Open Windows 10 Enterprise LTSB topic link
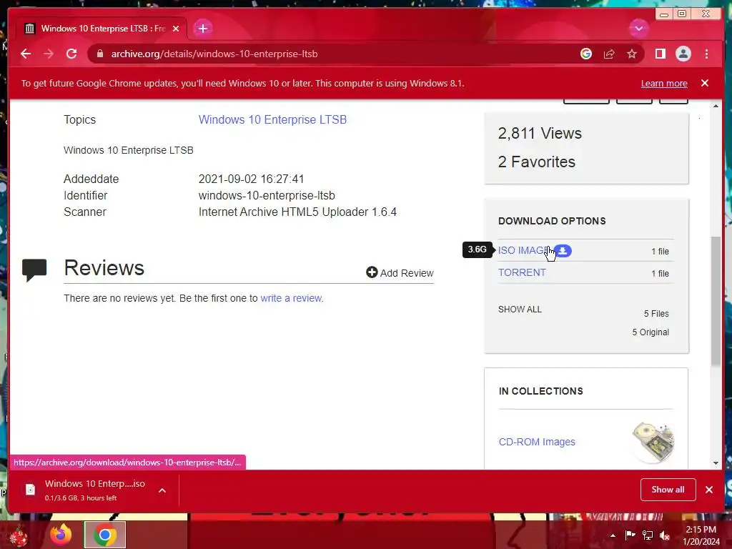 [272, 119]
